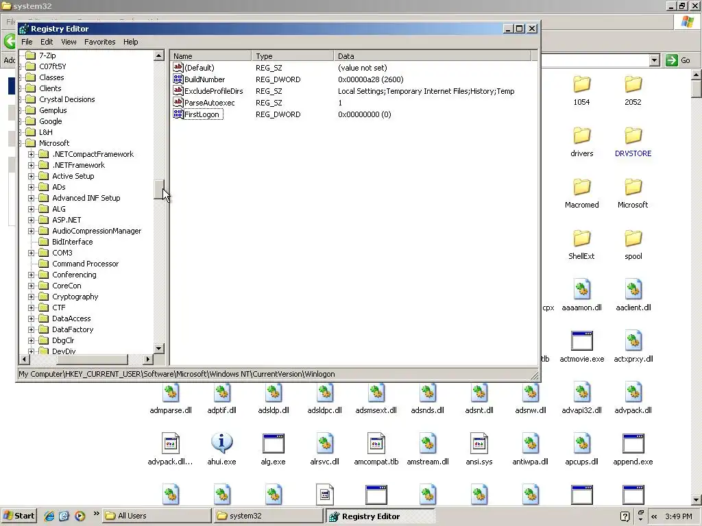Select amcompat.tlb file icon
Viewport: 702px width, 526px height.
tap(376, 443)
